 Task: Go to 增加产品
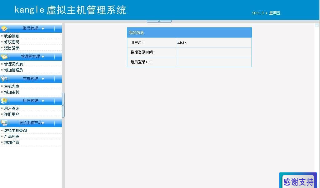coord(12,142)
